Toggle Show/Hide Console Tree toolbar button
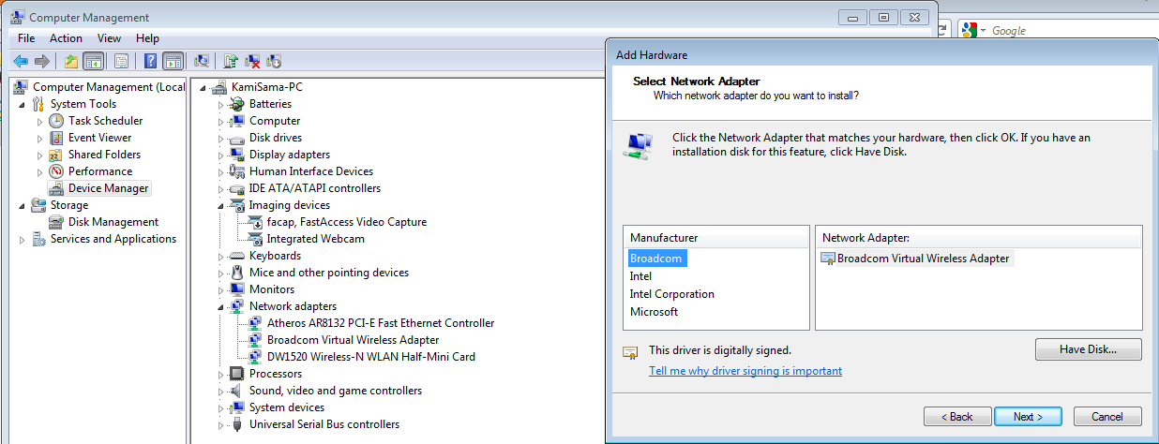Viewport: 1159px width, 444px height. (x=93, y=61)
